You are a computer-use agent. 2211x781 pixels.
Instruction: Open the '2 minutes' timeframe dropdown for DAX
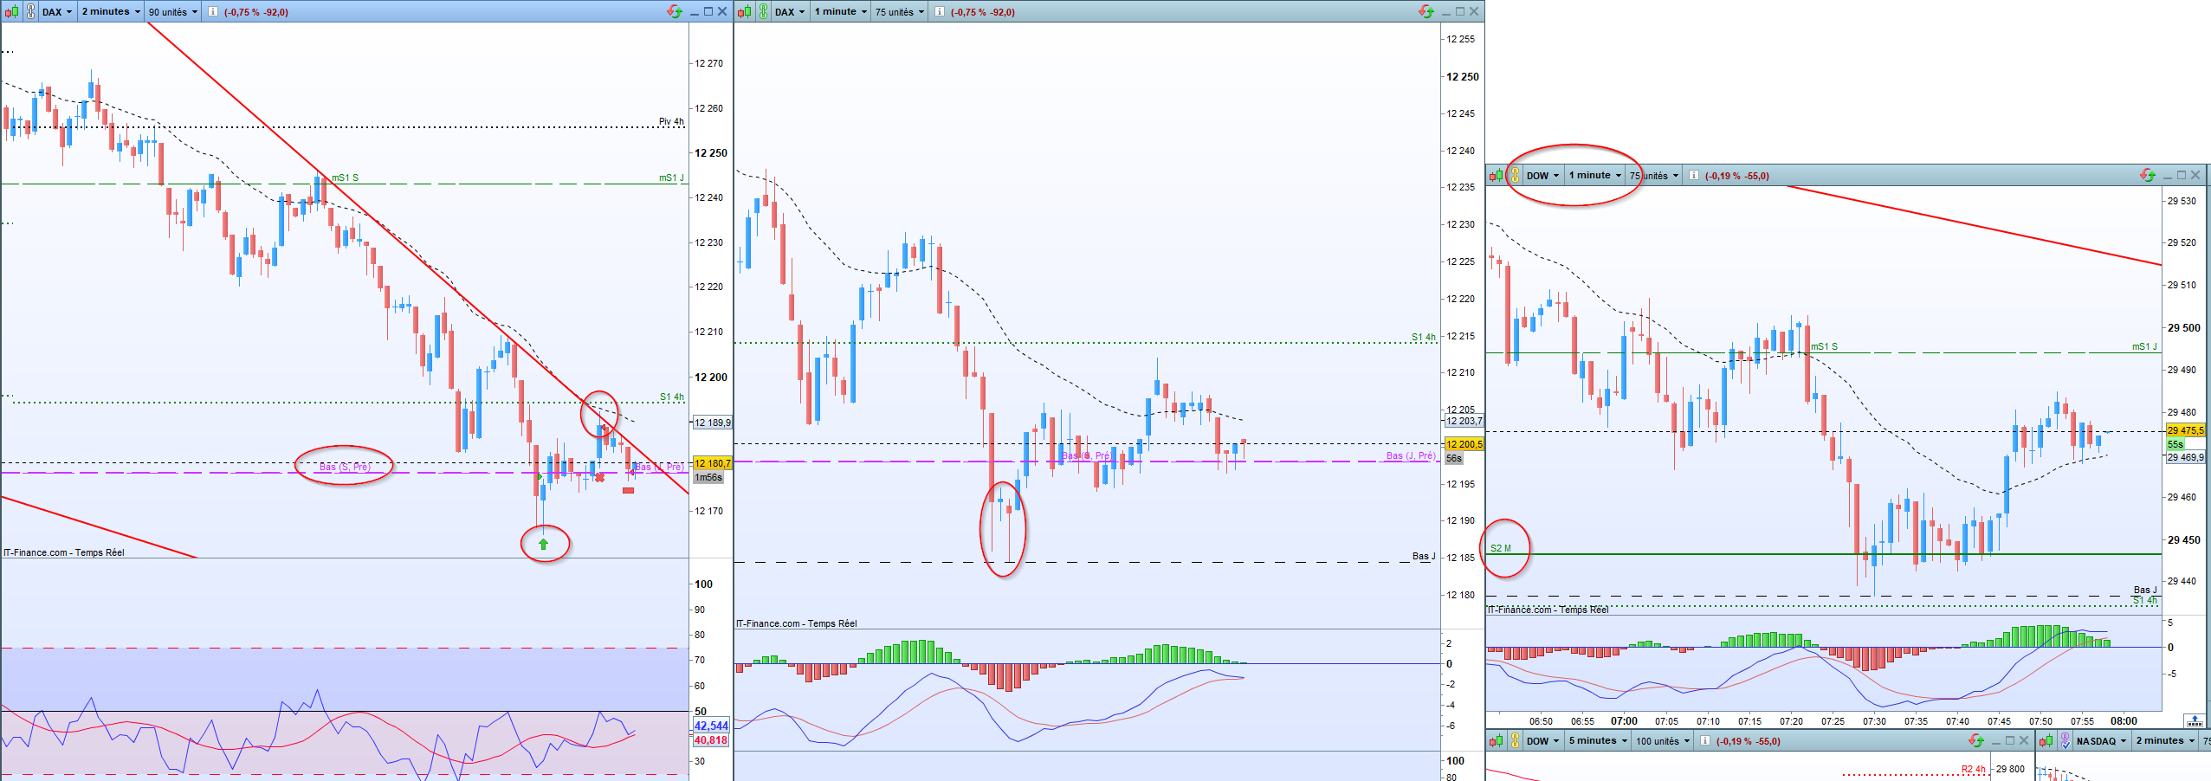click(x=111, y=12)
